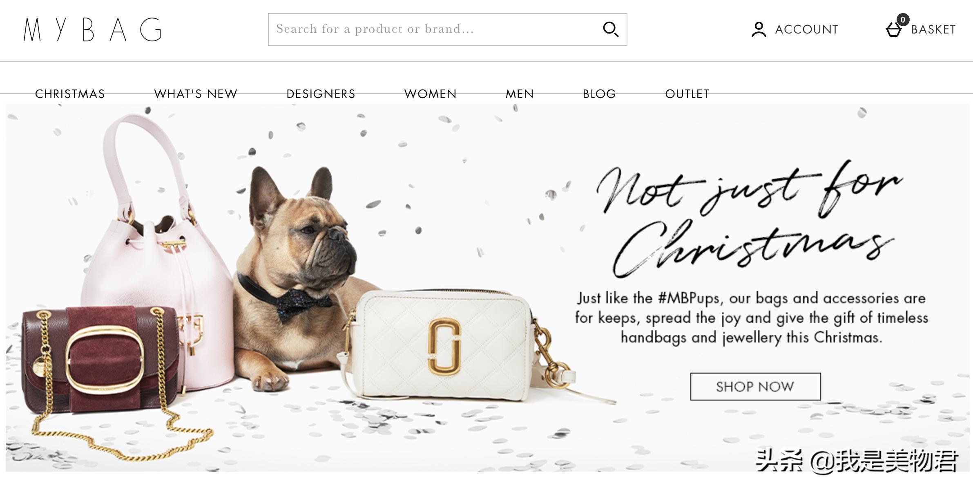Click the BASKET text link
Viewport: 973px width, 488px height.
coord(933,29)
